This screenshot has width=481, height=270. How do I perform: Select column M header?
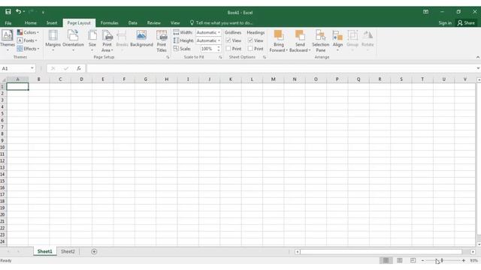coord(273,79)
